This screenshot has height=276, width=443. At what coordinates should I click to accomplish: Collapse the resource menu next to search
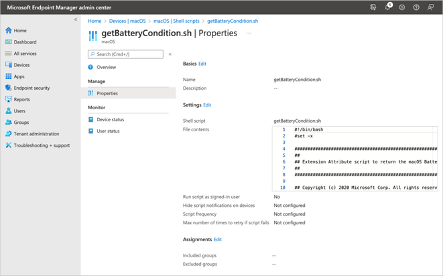pos(170,54)
